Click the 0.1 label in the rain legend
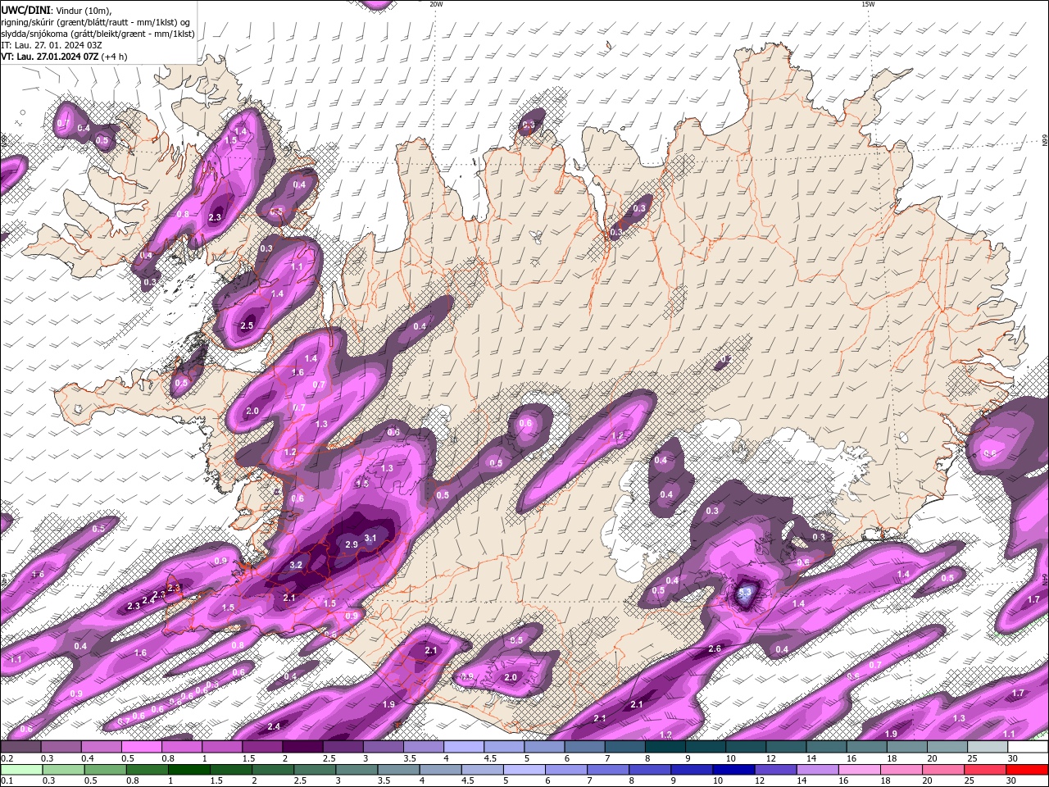The height and width of the screenshot is (787, 1049). click(7, 780)
